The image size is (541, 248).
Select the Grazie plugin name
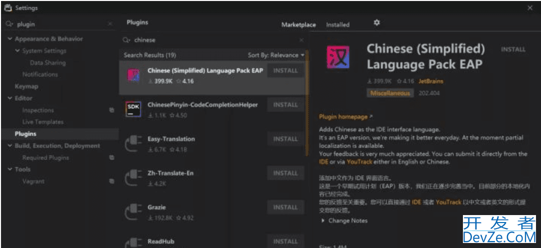coord(157,207)
